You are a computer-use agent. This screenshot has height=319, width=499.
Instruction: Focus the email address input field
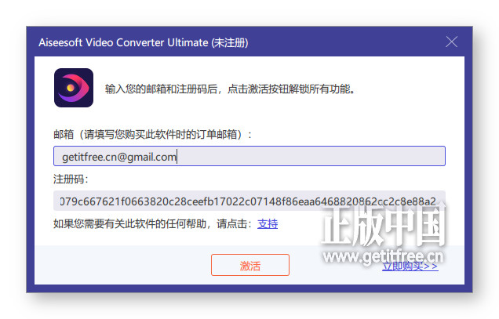pos(249,156)
